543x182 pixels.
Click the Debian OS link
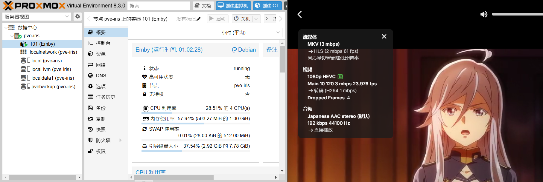[244, 50]
